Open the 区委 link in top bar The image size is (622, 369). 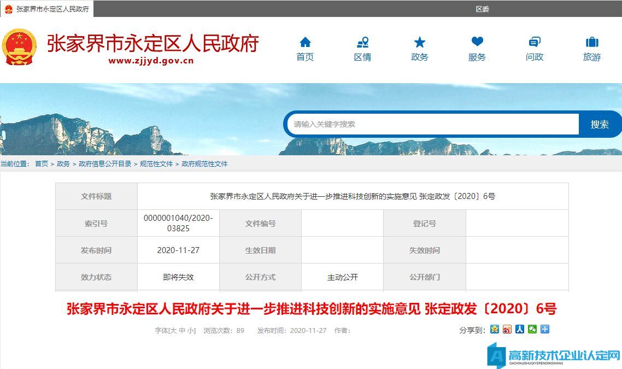[x=482, y=9]
